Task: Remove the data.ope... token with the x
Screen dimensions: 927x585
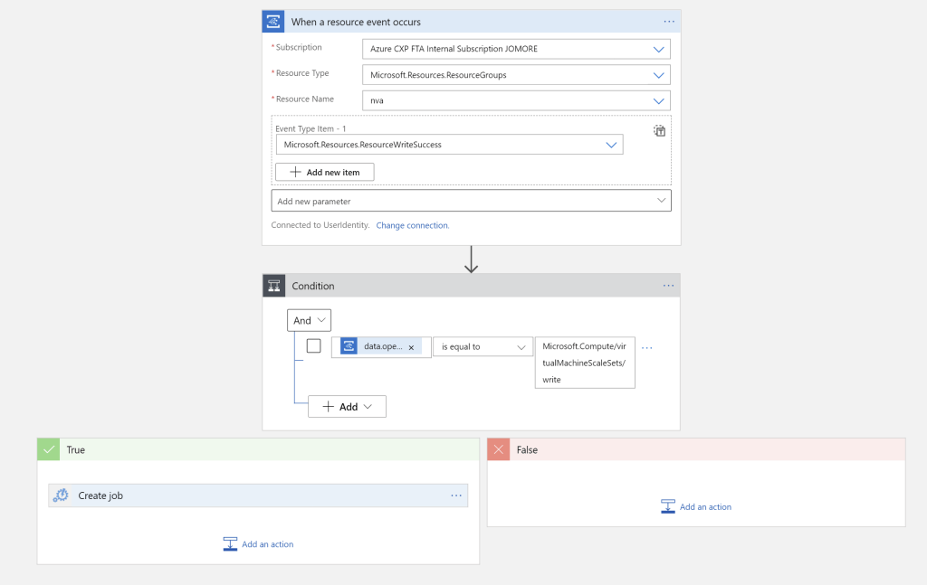Action: (411, 347)
